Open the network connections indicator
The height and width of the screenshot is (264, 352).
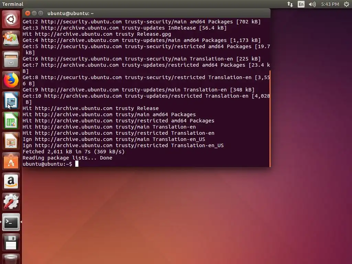point(290,4)
